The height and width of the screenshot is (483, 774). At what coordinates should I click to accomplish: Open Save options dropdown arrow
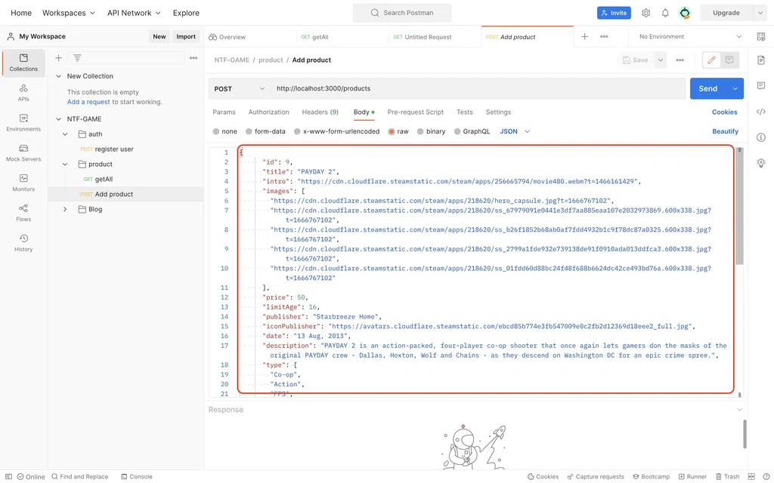[661, 60]
